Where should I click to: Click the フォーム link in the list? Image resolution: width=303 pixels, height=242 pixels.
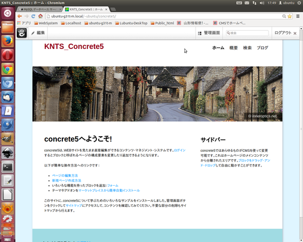[113, 186]
